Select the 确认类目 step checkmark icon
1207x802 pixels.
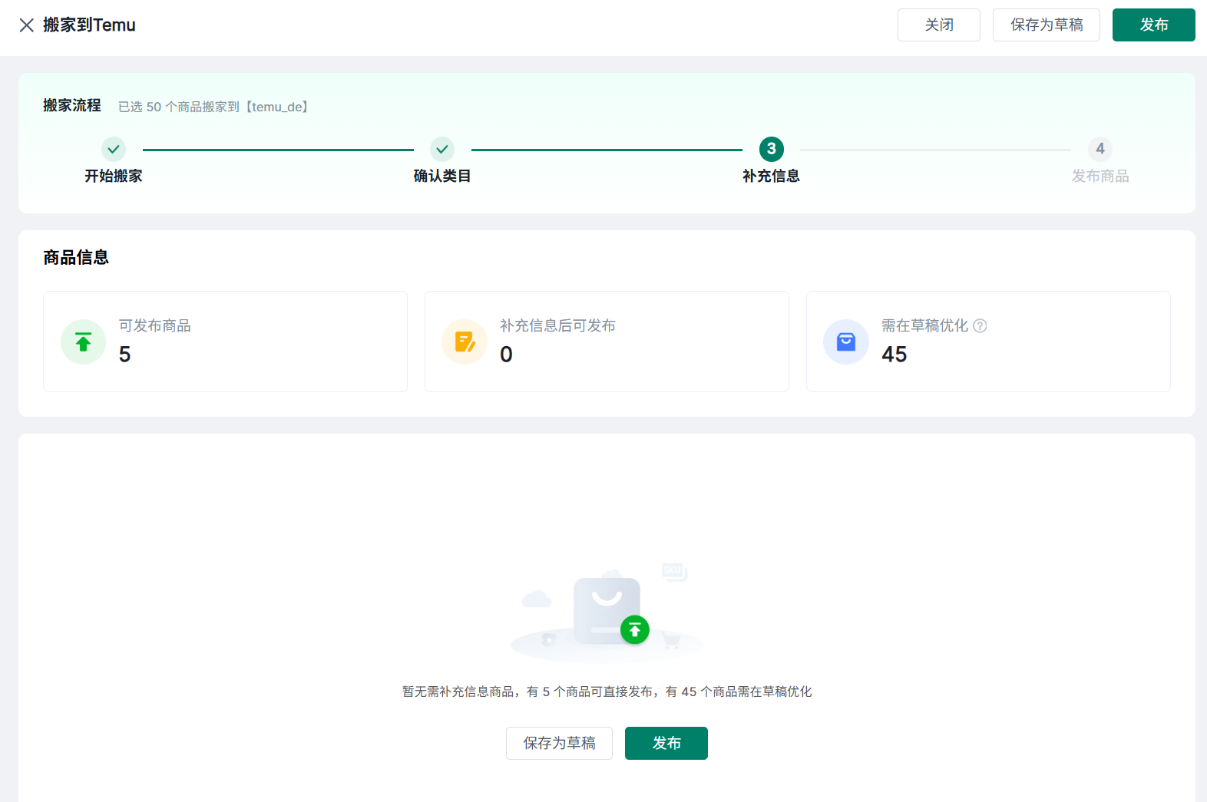442,149
